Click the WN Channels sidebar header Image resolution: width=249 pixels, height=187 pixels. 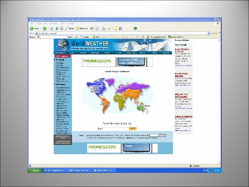[x=63, y=56]
